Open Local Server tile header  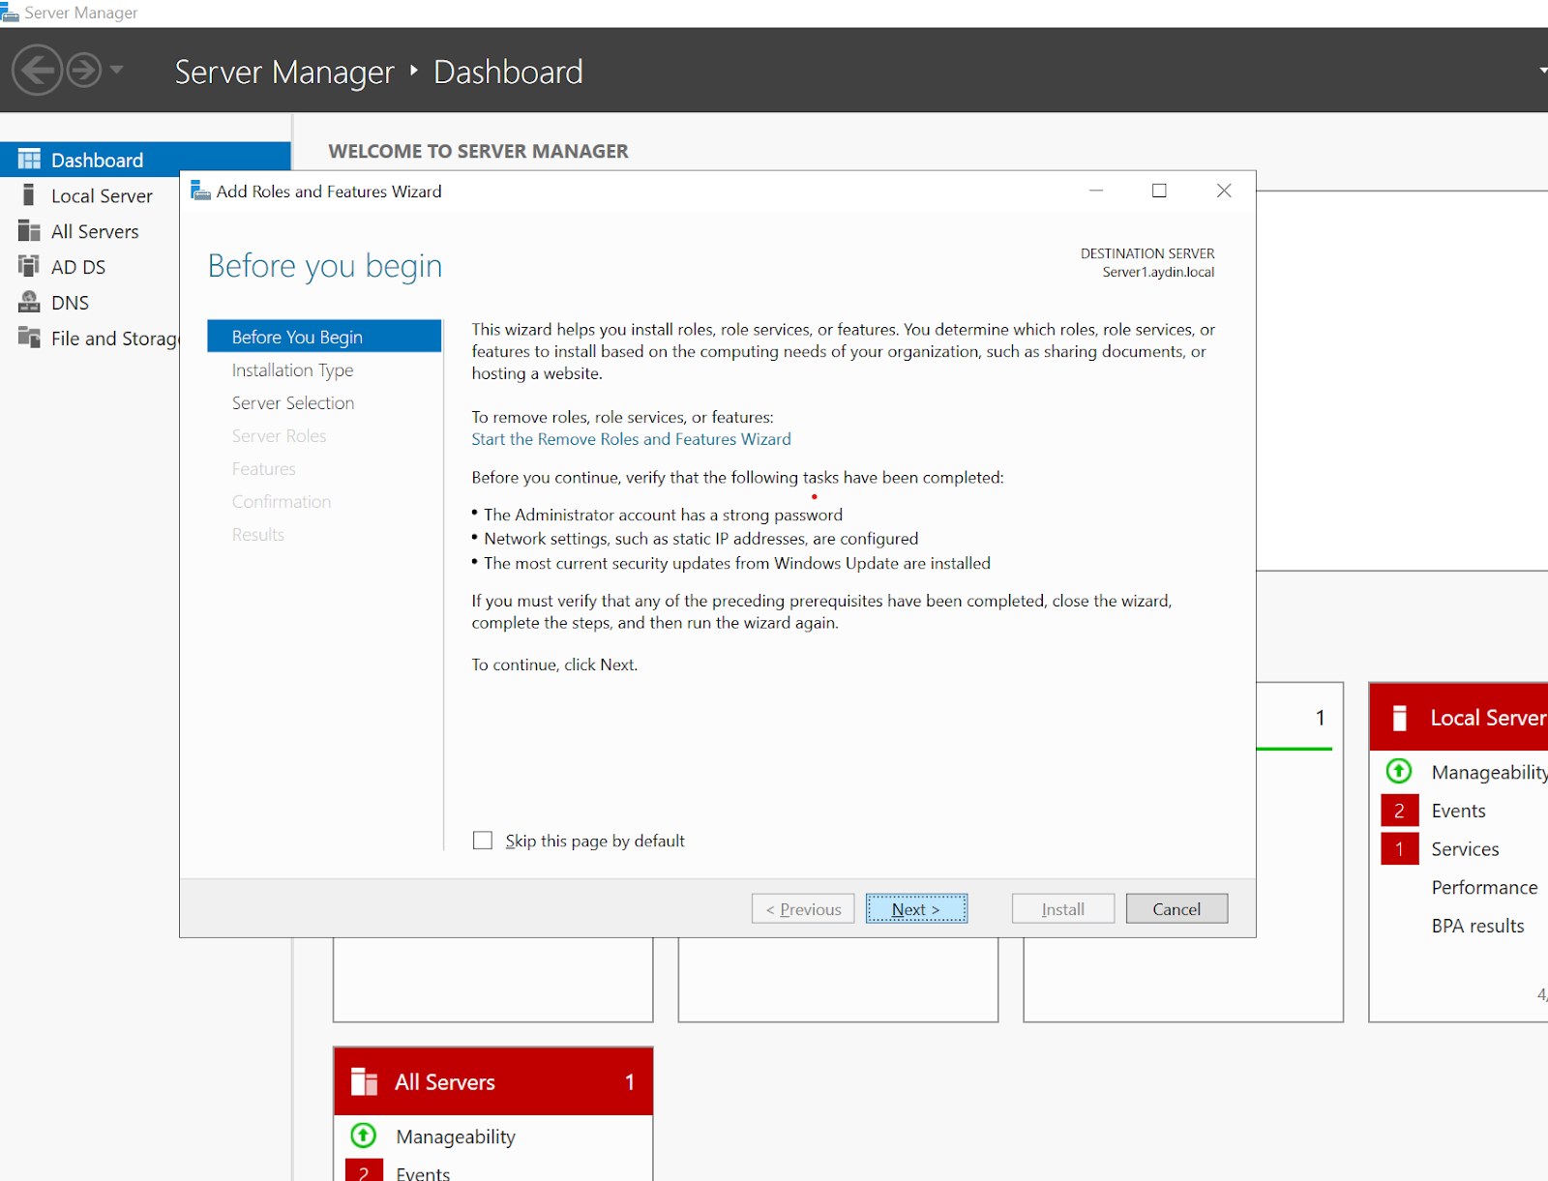pos(1459,717)
